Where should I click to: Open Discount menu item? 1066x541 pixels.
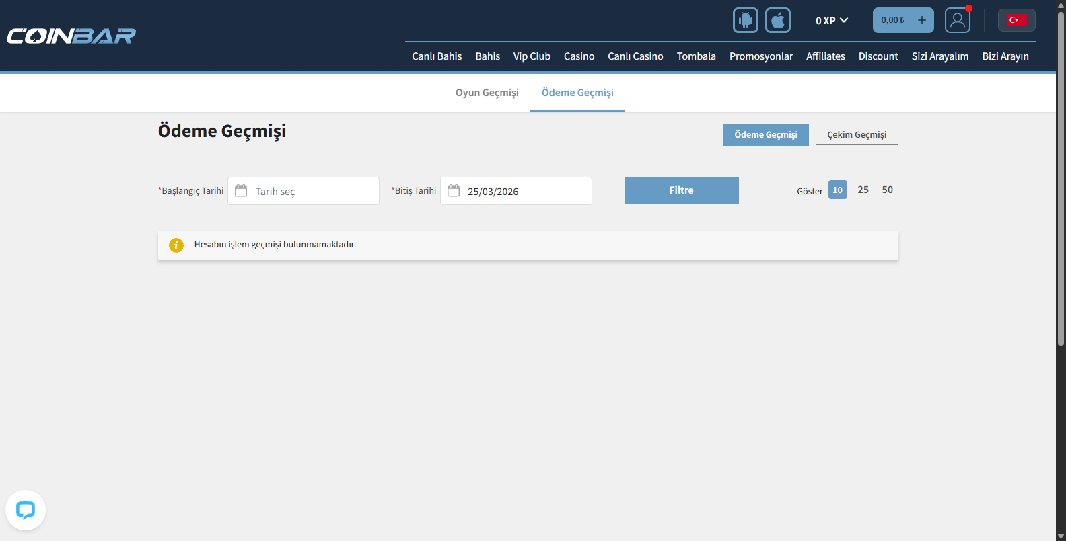[878, 56]
